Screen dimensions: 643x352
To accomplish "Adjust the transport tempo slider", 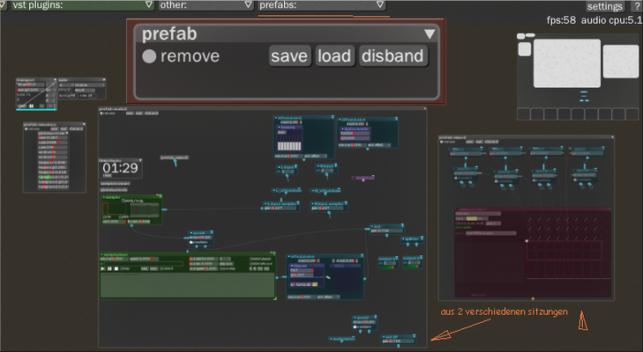I will point(30,84).
